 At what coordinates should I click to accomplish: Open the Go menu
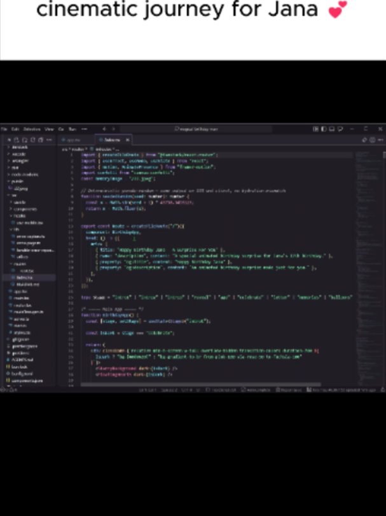(61, 129)
